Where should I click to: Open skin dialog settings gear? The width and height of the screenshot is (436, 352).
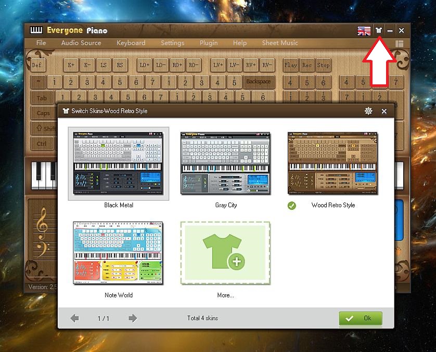tap(368, 111)
